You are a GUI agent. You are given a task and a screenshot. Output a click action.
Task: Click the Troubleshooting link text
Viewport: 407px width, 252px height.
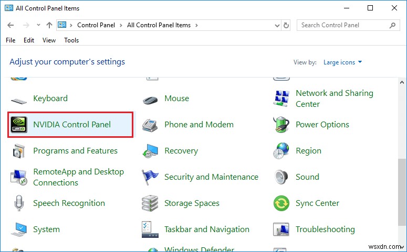coord(325,229)
